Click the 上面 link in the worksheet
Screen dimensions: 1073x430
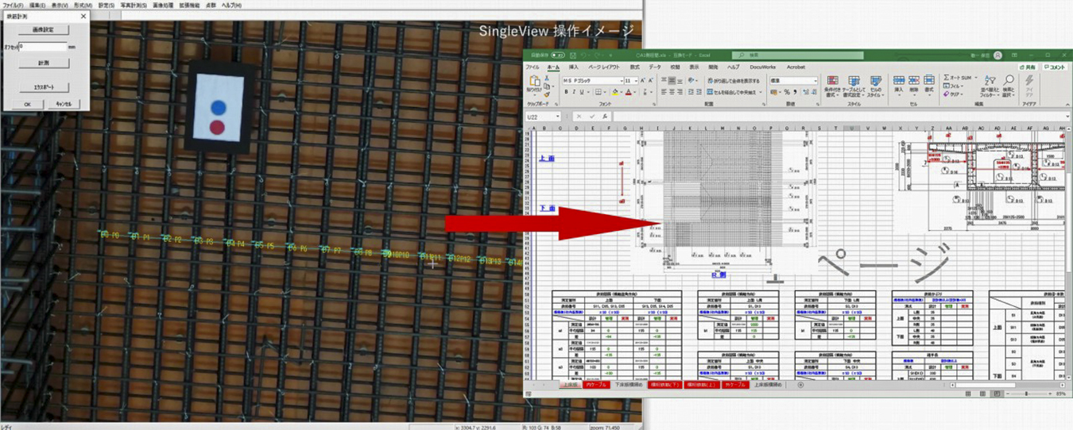pos(547,159)
